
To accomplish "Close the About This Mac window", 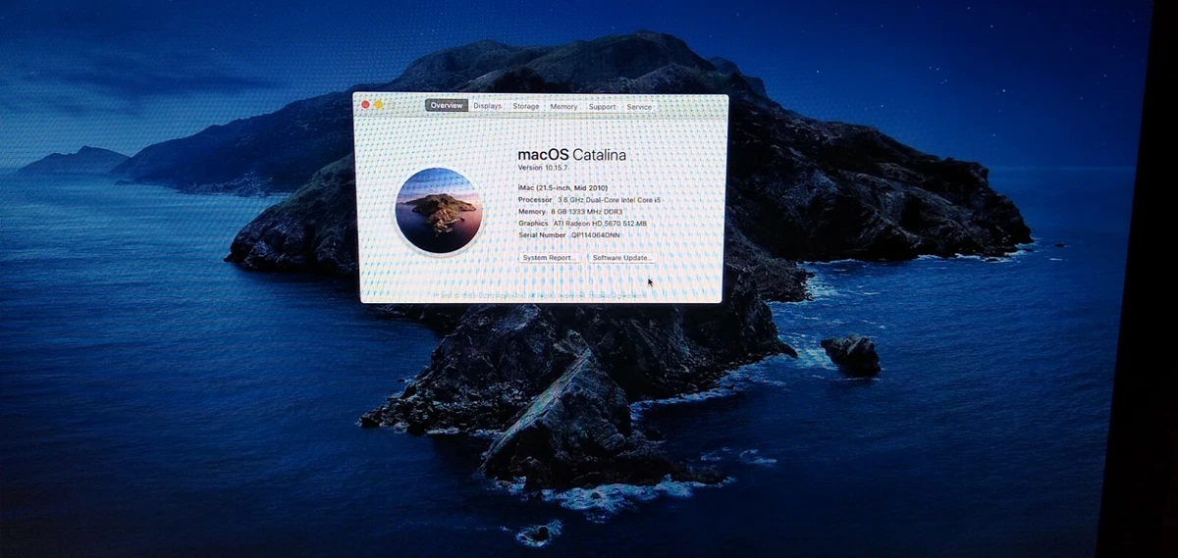I will pos(366,104).
